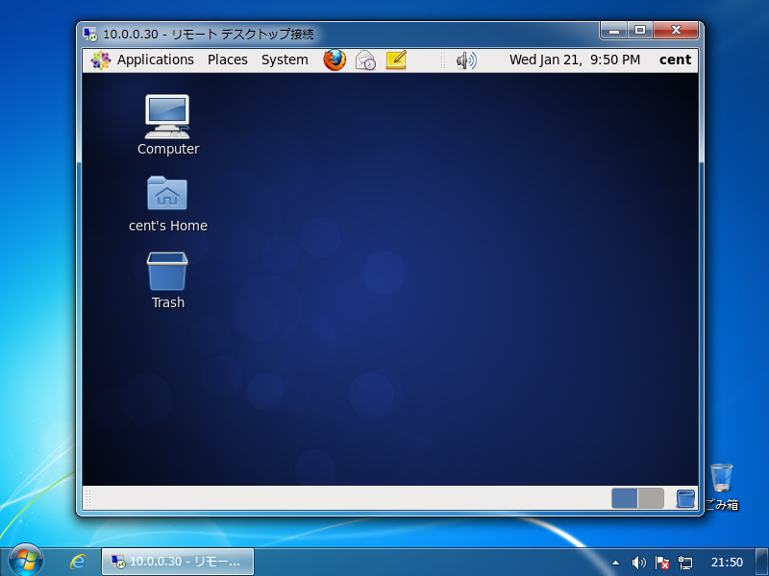Select the Windows Recycle Bin desktop icon
The width and height of the screenshot is (769, 576).
pyautogui.click(x=722, y=487)
